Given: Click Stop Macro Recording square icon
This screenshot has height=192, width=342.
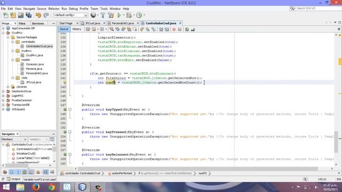Looking at the screenshot, I should (180, 29).
